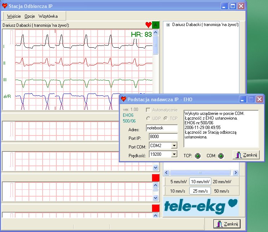Set paper speed to 50 mm/s
Image resolution: width=268 pixels, height=232 pixels.
[x=221, y=191]
